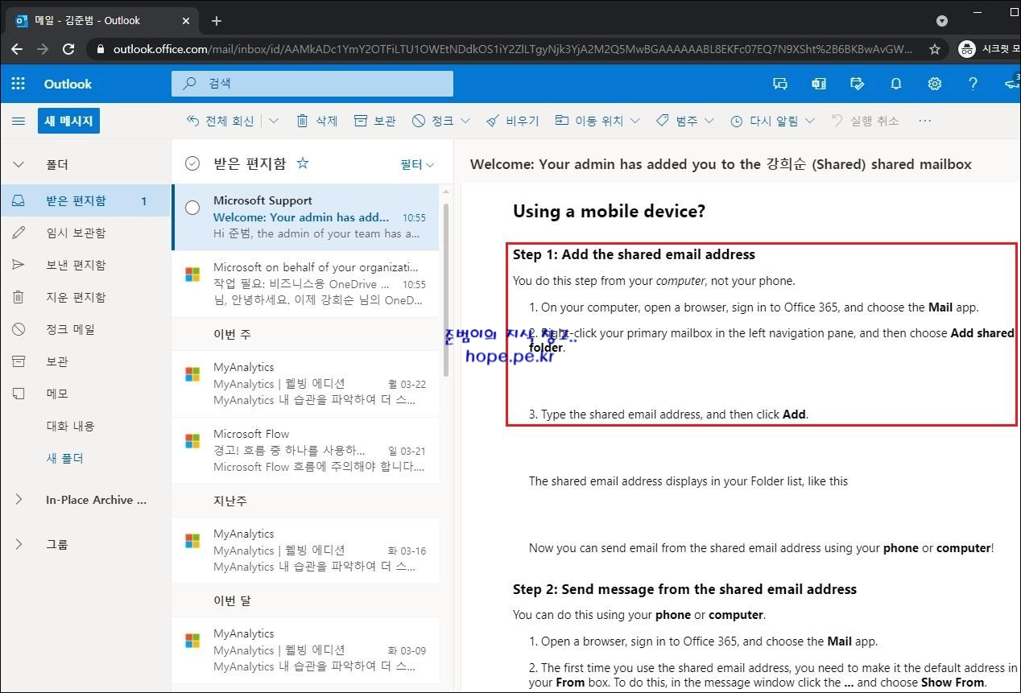
Task: Go back in the browser
Action: point(17,49)
